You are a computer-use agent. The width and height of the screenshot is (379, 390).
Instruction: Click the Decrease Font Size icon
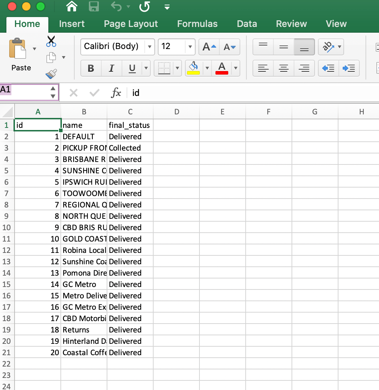(230, 47)
